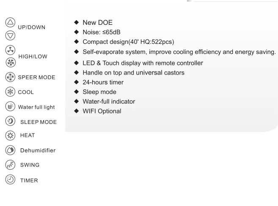Click the Sleep mode feature text
This screenshot has height=206, width=278.
99,92
